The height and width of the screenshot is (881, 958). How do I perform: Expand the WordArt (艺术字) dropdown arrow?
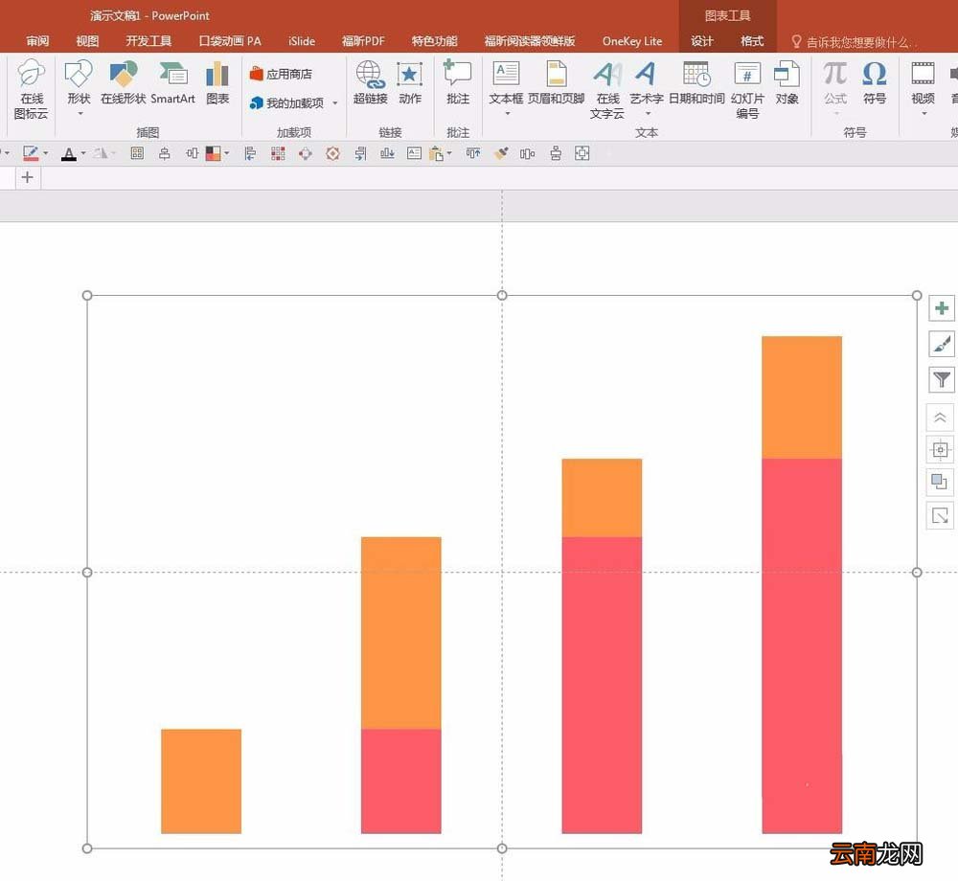[x=648, y=114]
